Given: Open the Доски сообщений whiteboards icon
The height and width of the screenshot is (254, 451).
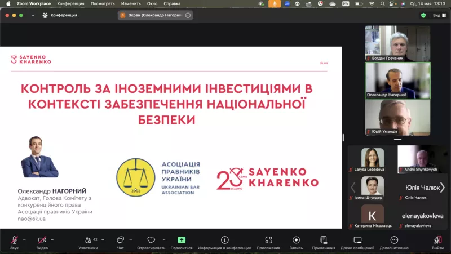Looking at the screenshot, I should pyautogui.click(x=357, y=240).
